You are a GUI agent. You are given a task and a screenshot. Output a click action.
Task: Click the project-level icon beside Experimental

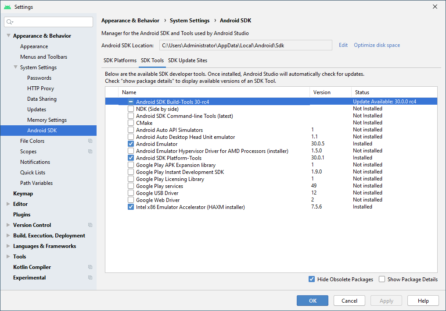pos(90,278)
